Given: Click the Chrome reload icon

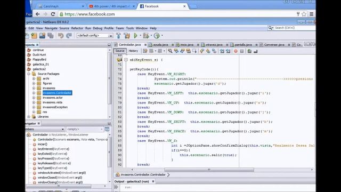Looking at the screenshot, I should point(53,14).
